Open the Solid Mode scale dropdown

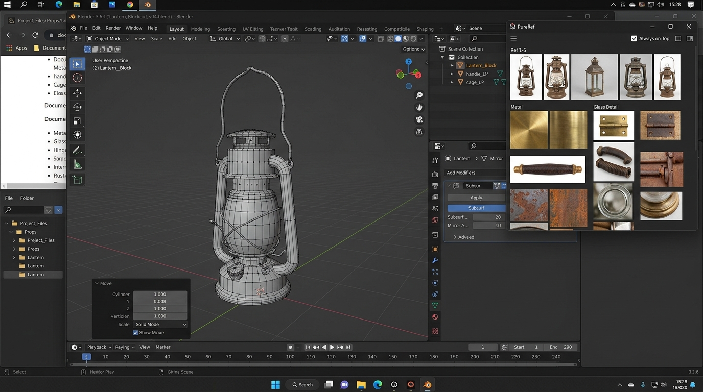[160, 325]
